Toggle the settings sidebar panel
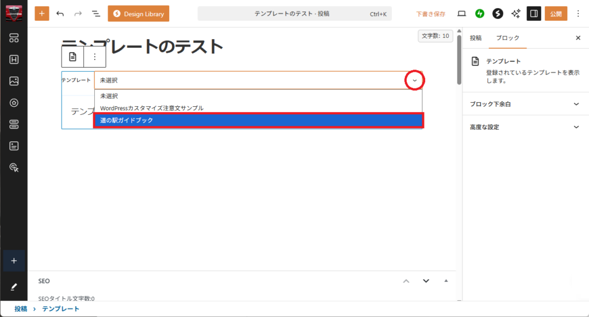Screen dimensions: 589x317 point(534,14)
